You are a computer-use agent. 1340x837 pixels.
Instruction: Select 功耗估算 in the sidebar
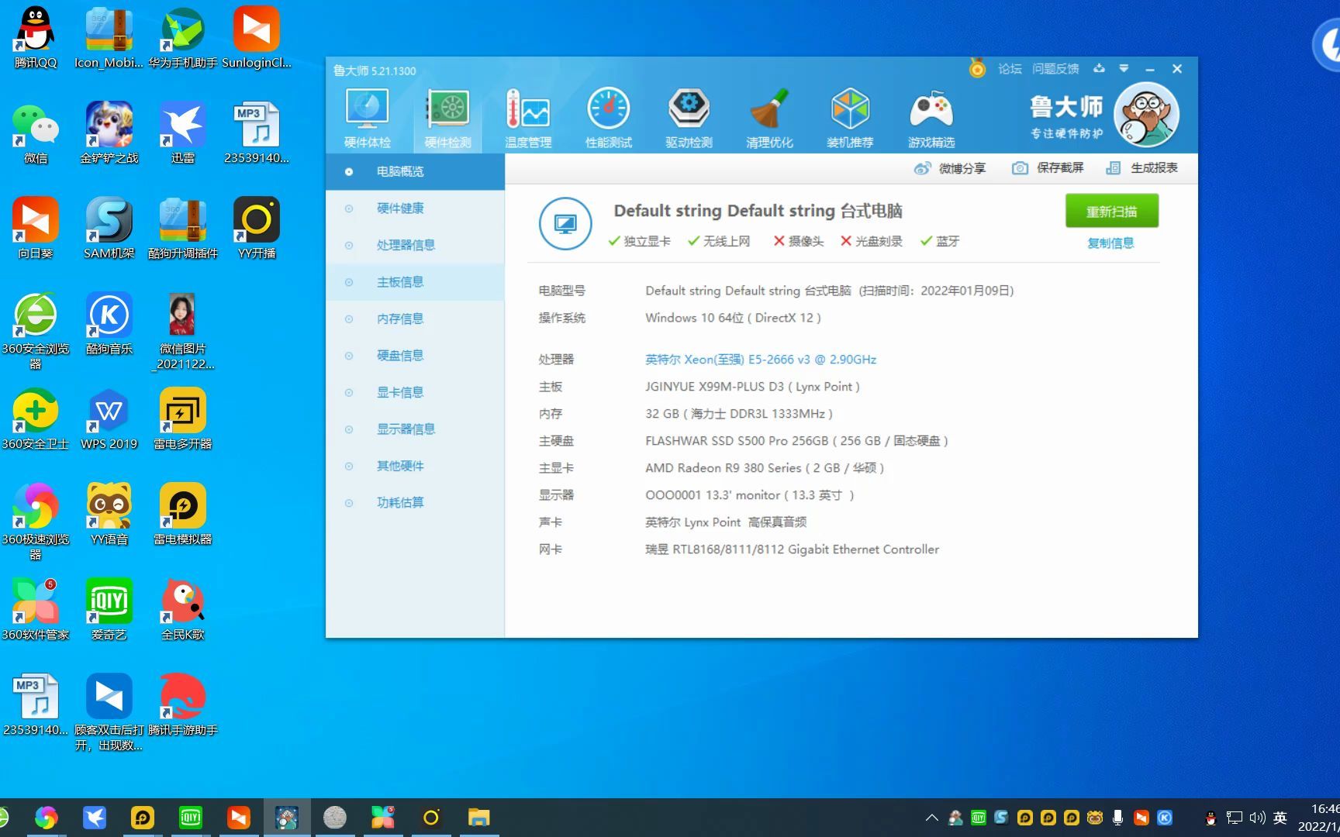click(x=416, y=502)
